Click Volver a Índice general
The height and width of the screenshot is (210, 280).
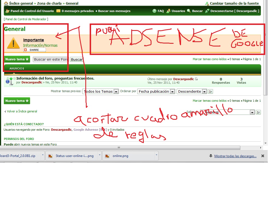(x=22, y=111)
